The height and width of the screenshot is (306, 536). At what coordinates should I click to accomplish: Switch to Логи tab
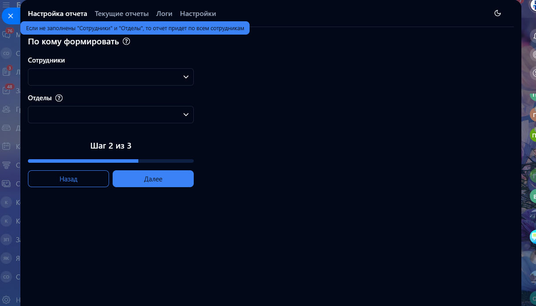164,14
